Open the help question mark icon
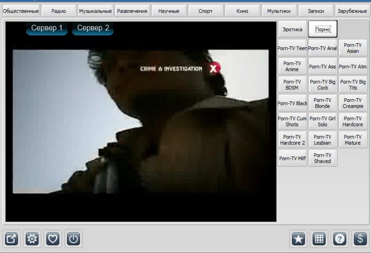The height and width of the screenshot is (253, 371). coord(339,239)
